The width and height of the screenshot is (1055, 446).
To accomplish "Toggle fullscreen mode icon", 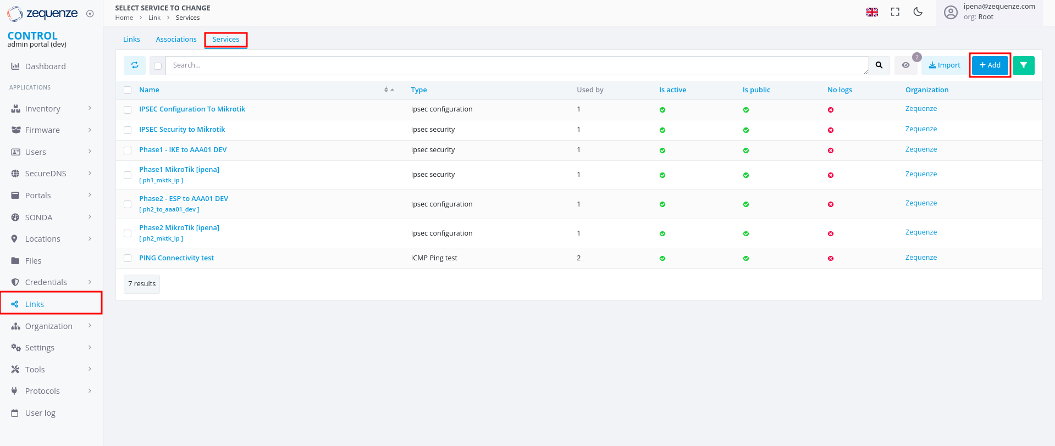I will (895, 12).
